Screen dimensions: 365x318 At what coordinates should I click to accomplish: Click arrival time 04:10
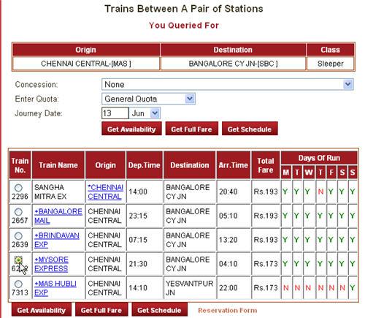point(228,264)
